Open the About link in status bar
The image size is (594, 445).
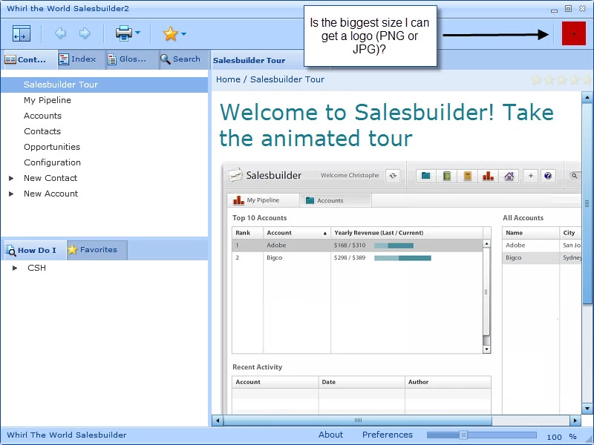click(330, 435)
